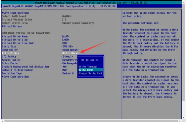Click the vertical scrollbar down arrow

[x=184, y=117]
